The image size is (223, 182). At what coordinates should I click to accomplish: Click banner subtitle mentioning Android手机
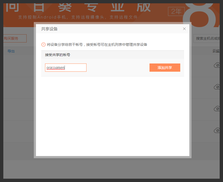pos(78,17)
